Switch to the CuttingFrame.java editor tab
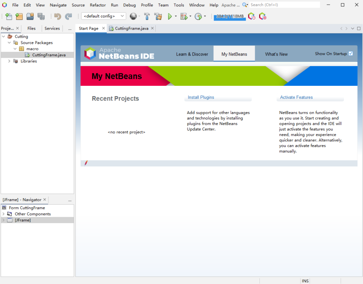The image size is (363, 284). (131, 28)
